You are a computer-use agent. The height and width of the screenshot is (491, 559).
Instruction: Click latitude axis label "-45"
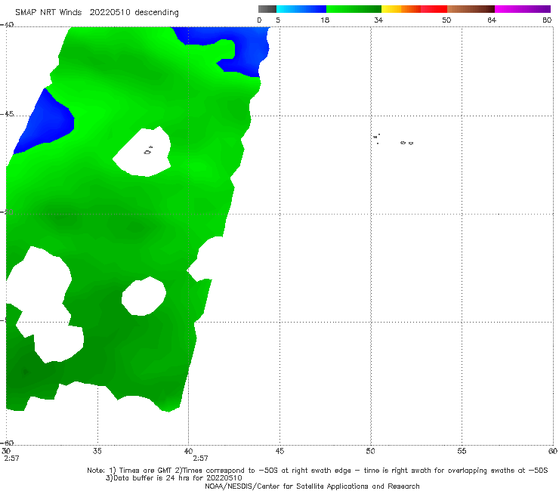7,114
